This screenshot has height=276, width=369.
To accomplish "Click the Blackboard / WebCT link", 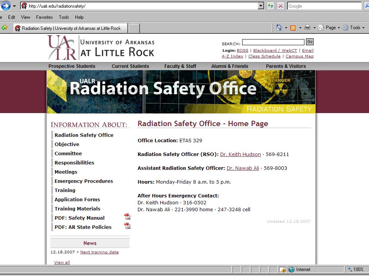I will (275, 51).
